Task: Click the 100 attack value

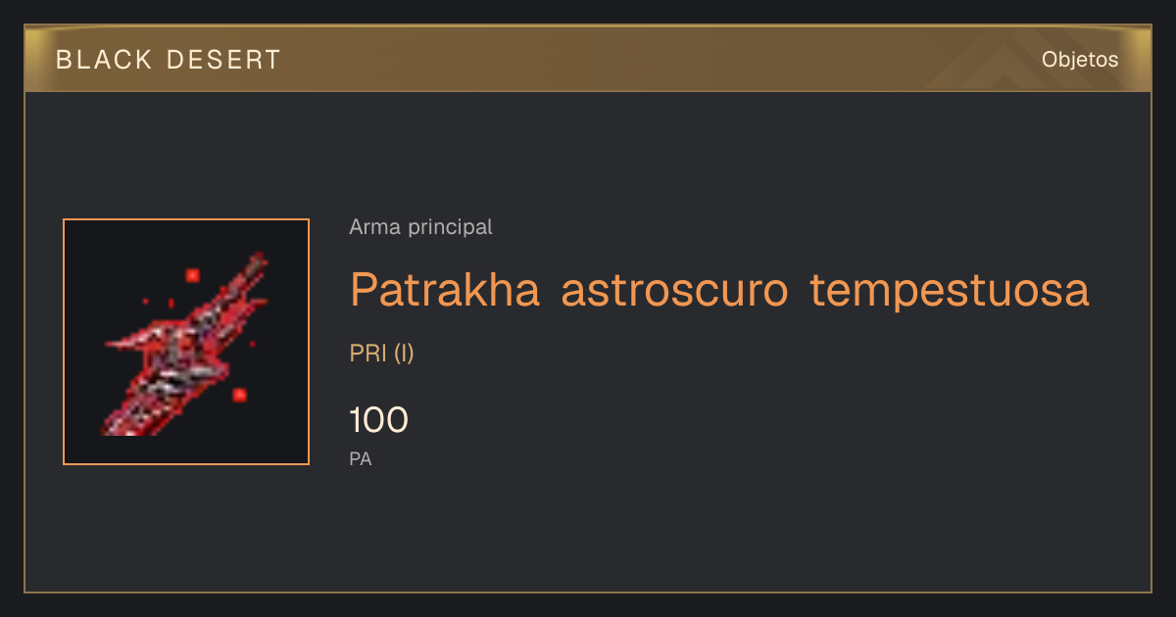Action: [x=378, y=420]
